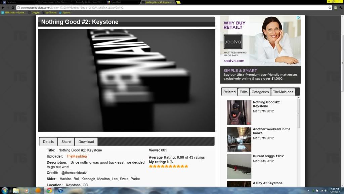Open the Windows Start menu

(5, 190)
